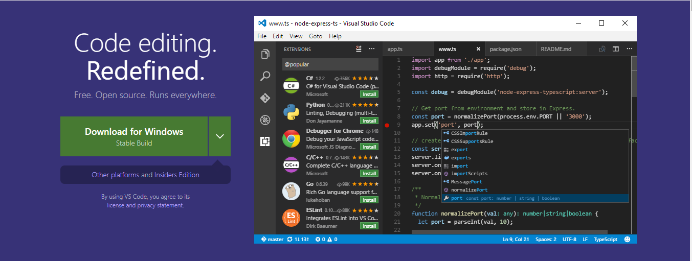Screen dimensions: 692x261
Task: Close the www.ts editor tab
Action: coord(478,49)
